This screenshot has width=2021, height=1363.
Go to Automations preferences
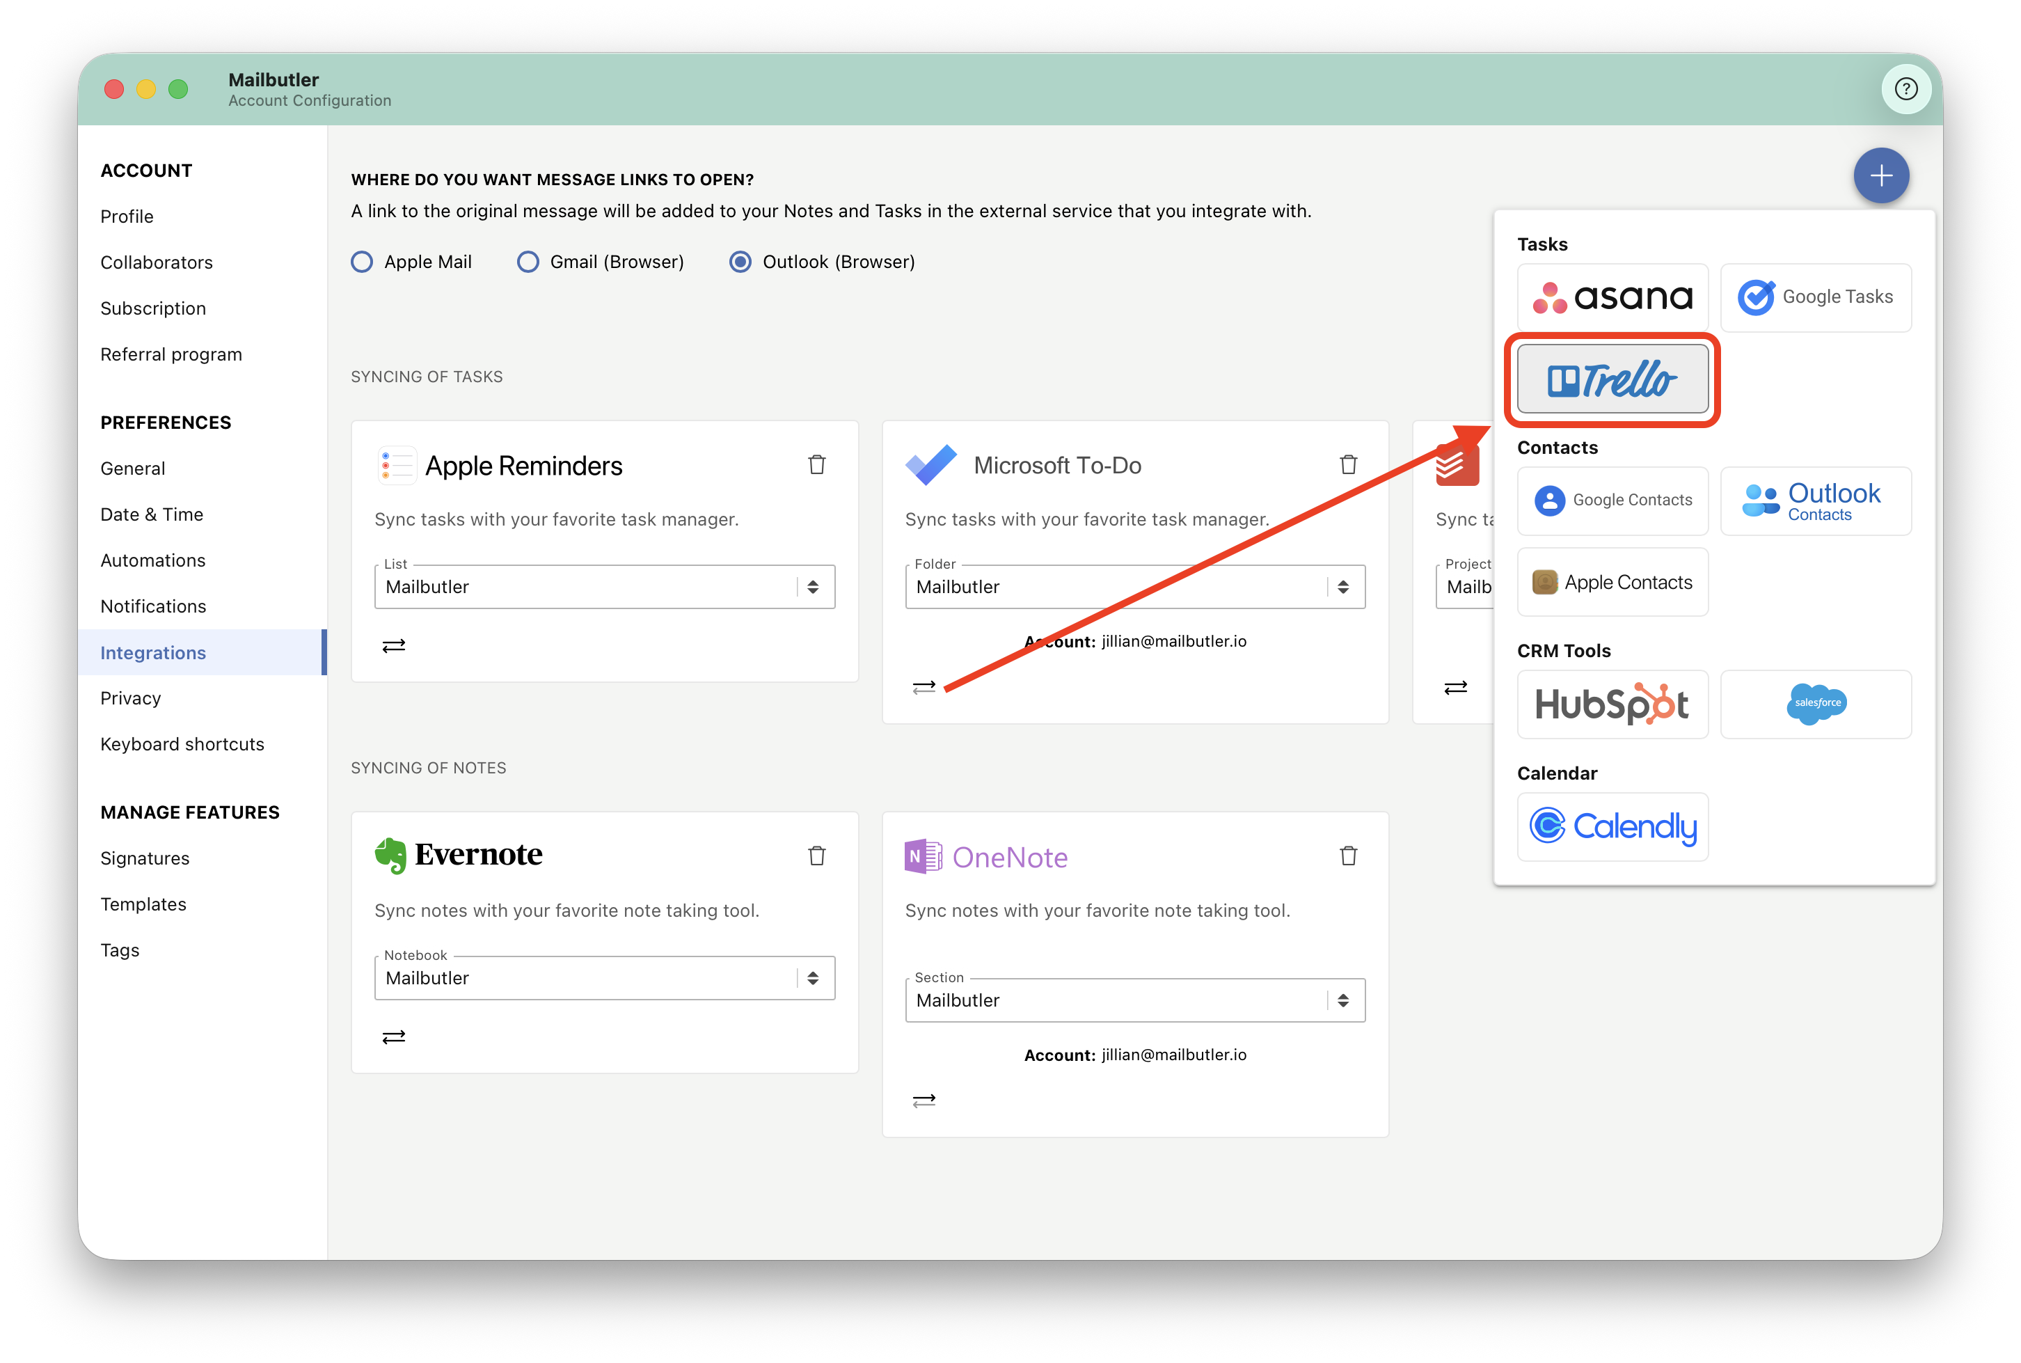153,560
